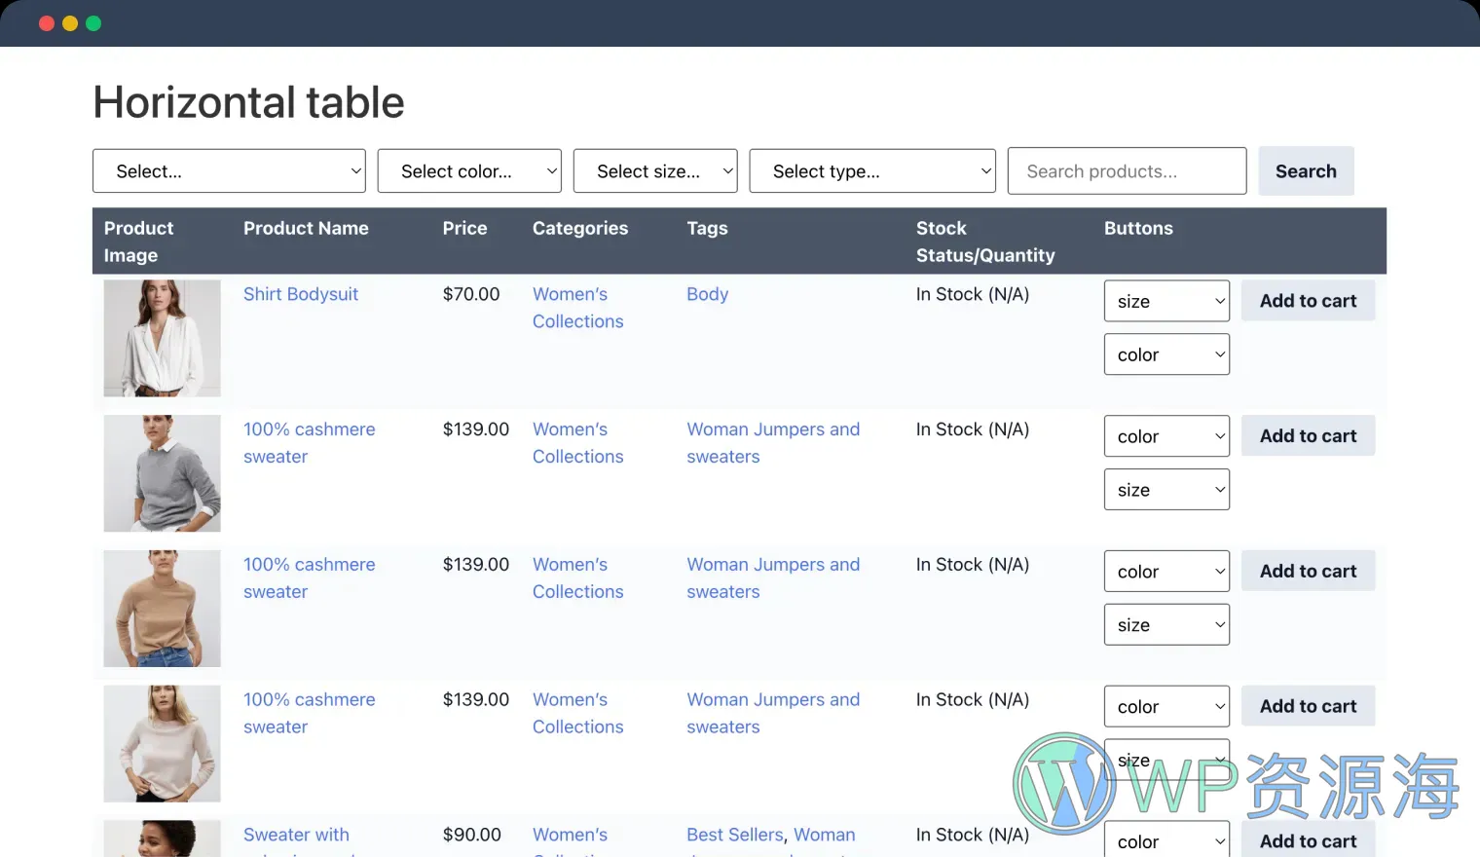The height and width of the screenshot is (857, 1480).
Task: Click the red close window button
Action: point(46,23)
